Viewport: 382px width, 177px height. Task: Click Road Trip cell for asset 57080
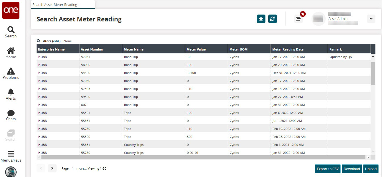[153, 81]
